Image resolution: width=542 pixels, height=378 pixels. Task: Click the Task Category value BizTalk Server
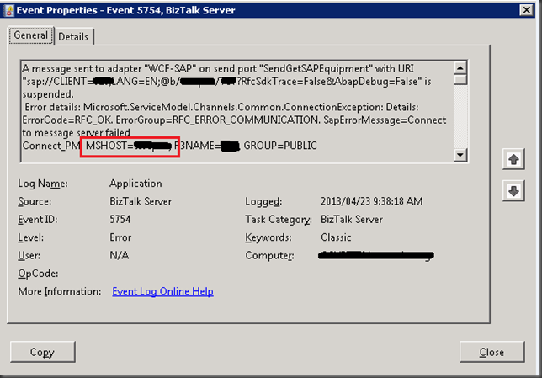pyautogui.click(x=352, y=219)
